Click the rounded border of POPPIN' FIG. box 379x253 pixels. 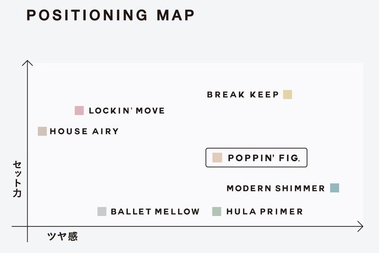pyautogui.click(x=256, y=148)
